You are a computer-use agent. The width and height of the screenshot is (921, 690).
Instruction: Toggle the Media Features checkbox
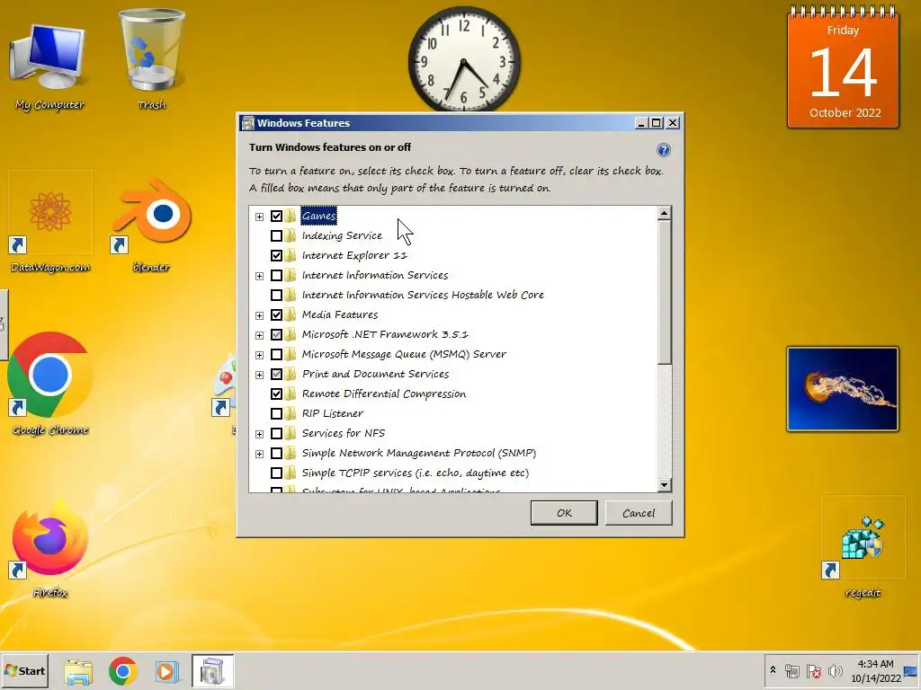[x=276, y=314]
